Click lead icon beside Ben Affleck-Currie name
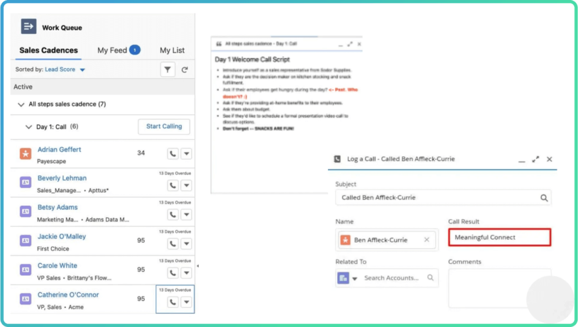Screen dimensions: 578x327 [345, 240]
